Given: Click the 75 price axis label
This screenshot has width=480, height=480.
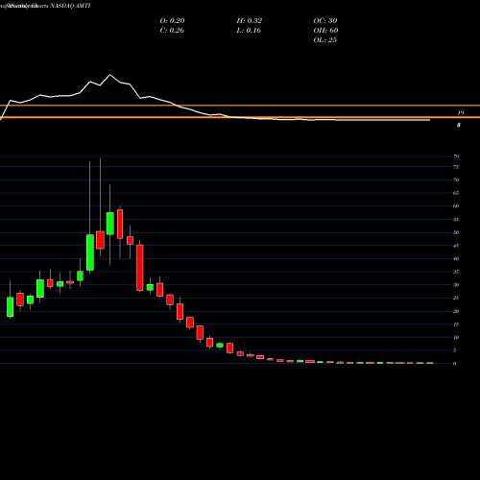Looking at the screenshot, I should click(456, 167).
